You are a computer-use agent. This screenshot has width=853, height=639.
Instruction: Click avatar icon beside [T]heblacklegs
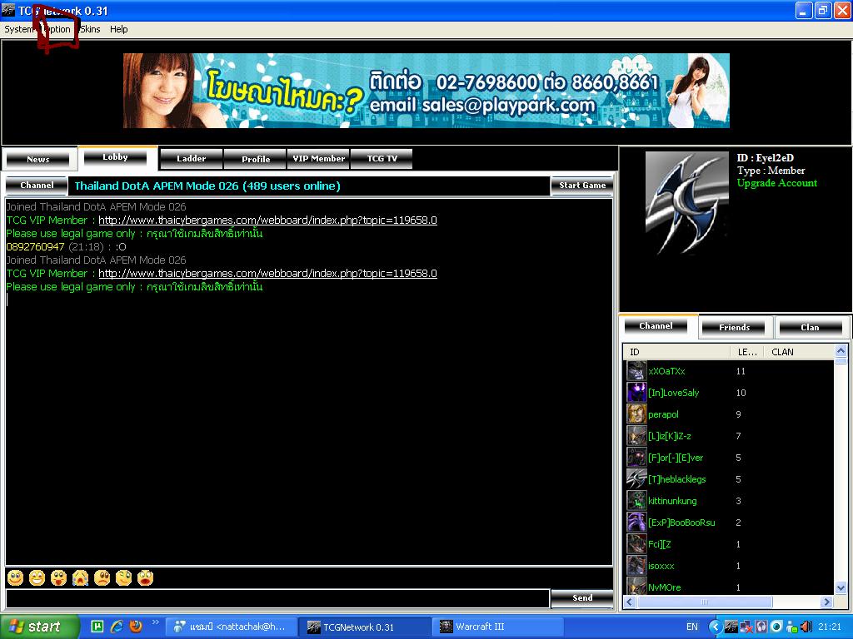[x=636, y=478]
